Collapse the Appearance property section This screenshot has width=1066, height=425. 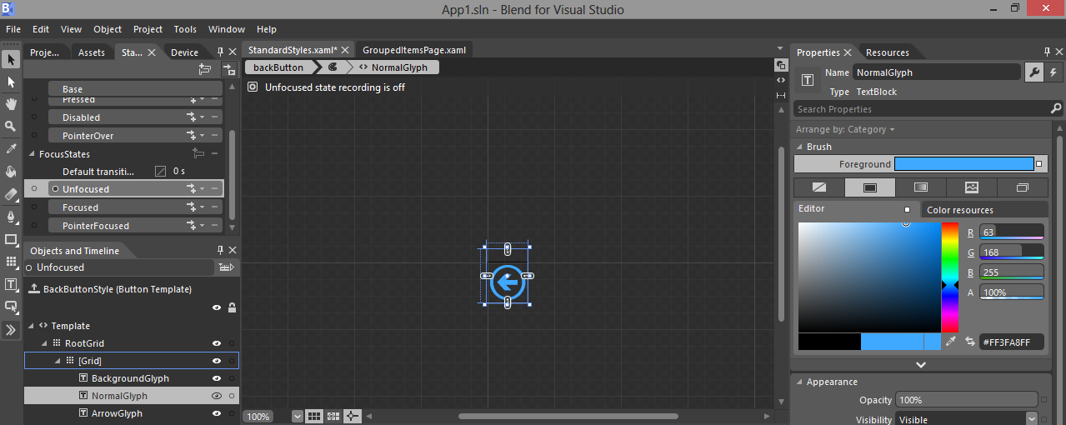click(798, 382)
